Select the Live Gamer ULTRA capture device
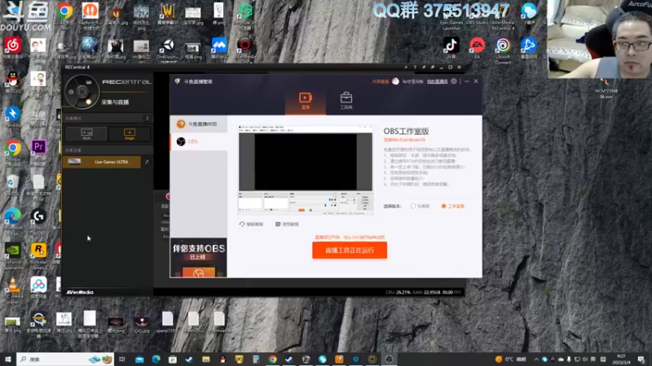Image resolution: width=652 pixels, height=366 pixels. 102,162
